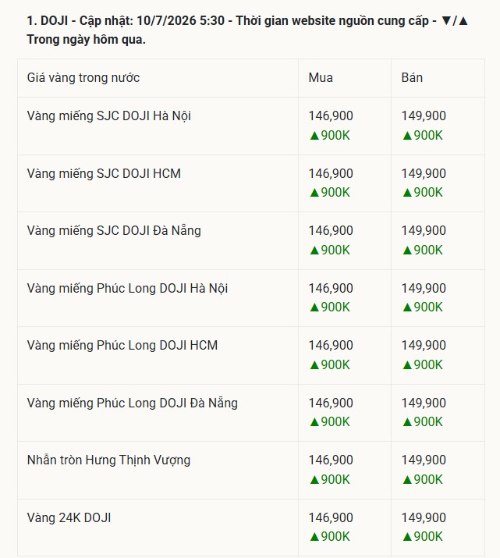Screen dimensions: 500x558
Task: Click the 146,900 buy price for SJC Đà Nẵng
Action: (331, 230)
